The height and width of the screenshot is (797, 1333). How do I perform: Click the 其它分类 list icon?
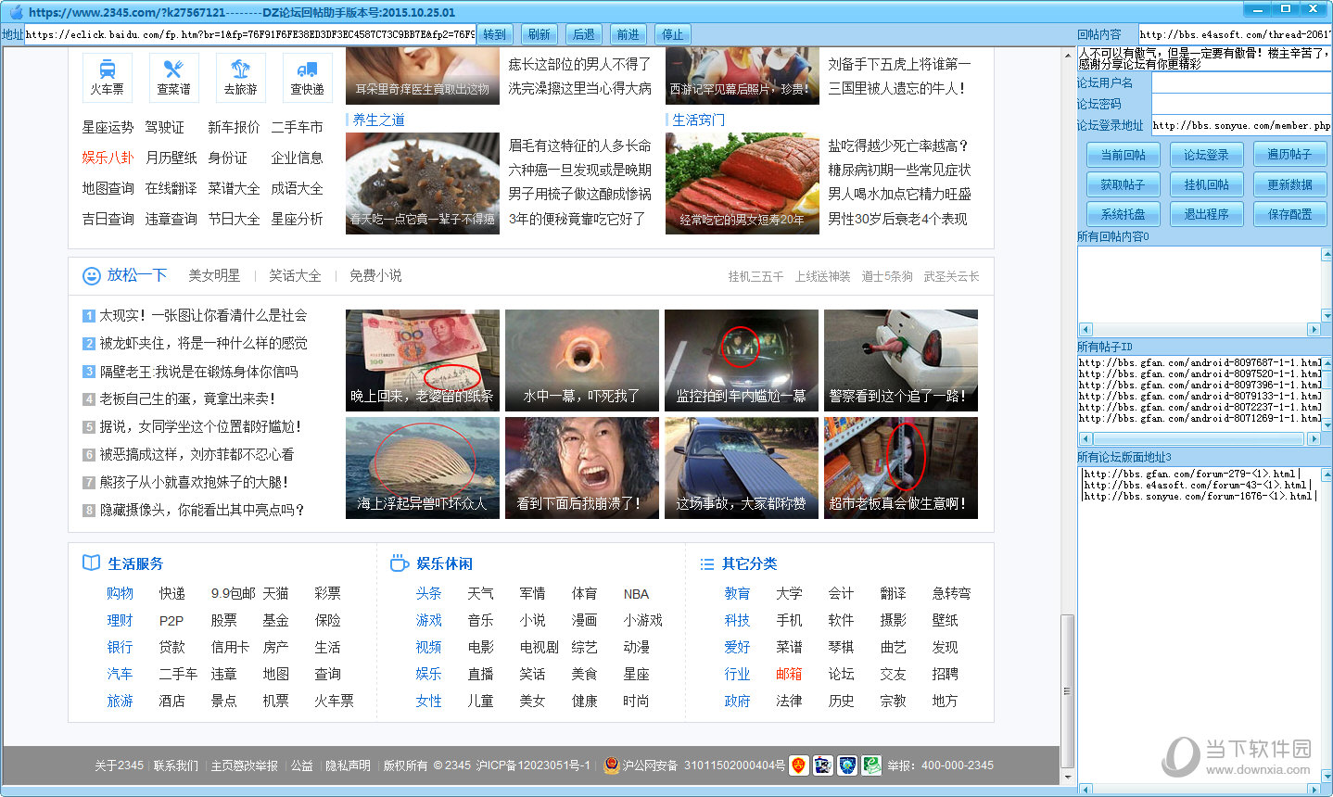707,564
